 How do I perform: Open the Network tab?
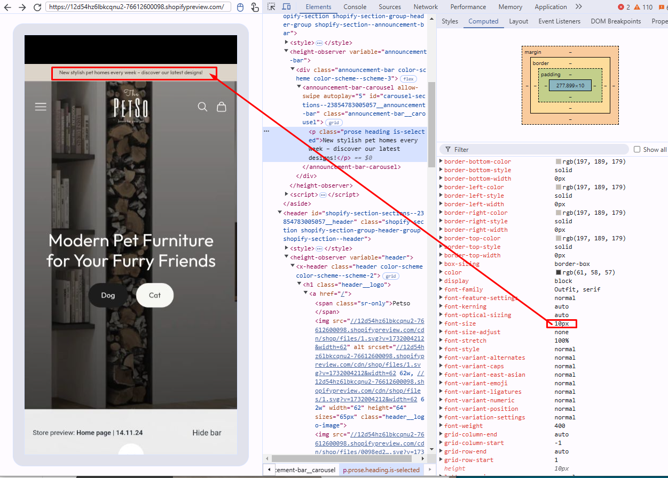(x=426, y=7)
